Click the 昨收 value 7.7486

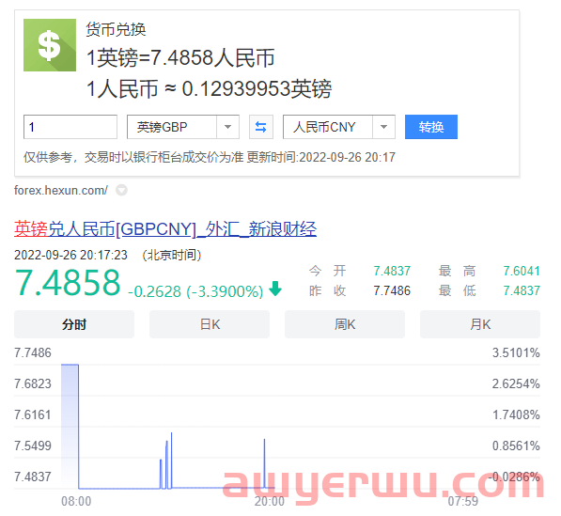point(392,290)
